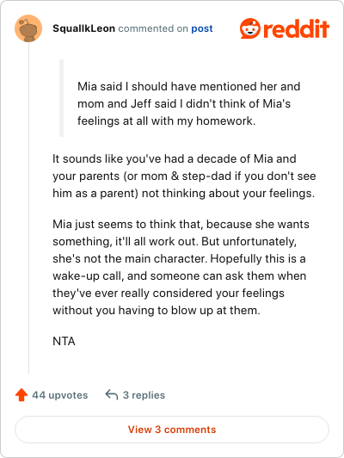Click the vertical thread line below the avatar
Image resolution: width=344 pixels, height=458 pixels.
[28, 208]
